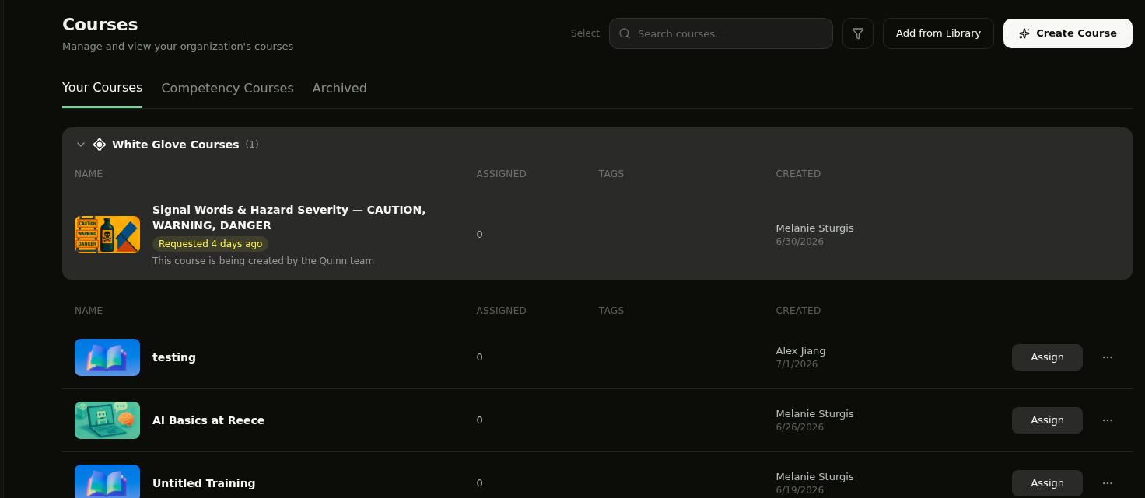This screenshot has height=498, width=1145.
Task: Click the Untitled Training course name
Action: pos(204,483)
